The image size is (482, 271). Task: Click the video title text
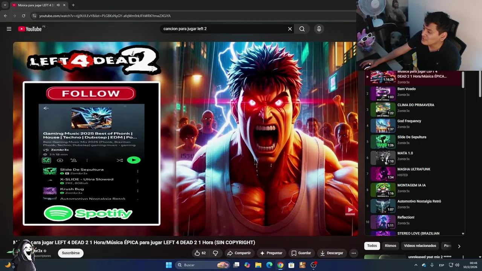tap(134, 242)
